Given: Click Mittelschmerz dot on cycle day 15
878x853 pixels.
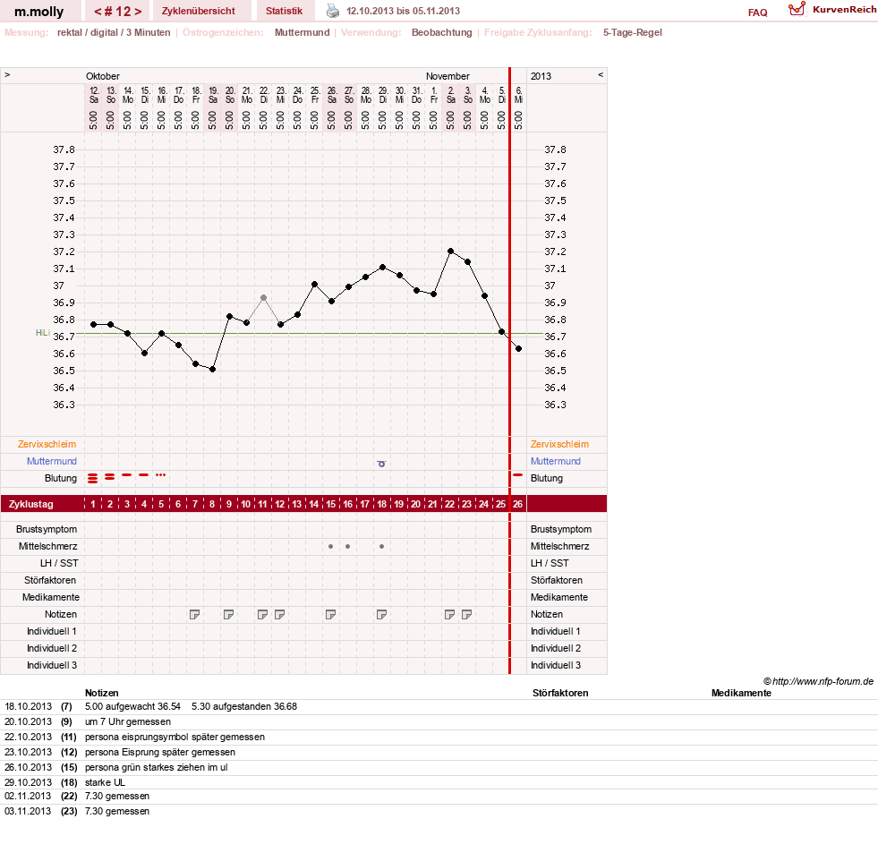Looking at the screenshot, I should [330, 546].
